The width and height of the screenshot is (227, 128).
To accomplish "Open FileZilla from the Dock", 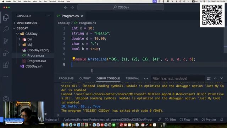I will point(121,125).
